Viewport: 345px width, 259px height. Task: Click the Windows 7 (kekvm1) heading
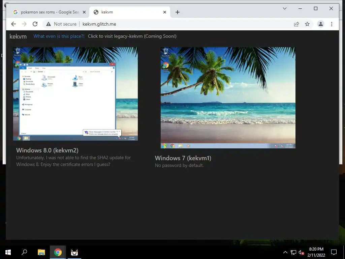(183, 158)
